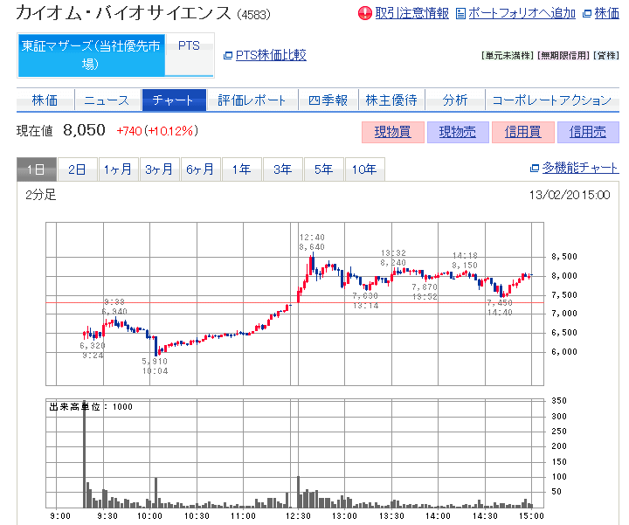
Task: Click the 多機能チャート popup icon
Action: 535,169
